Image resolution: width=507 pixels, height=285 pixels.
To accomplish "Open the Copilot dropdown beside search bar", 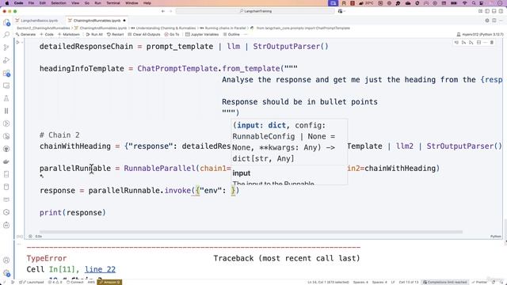I will click(341, 11).
